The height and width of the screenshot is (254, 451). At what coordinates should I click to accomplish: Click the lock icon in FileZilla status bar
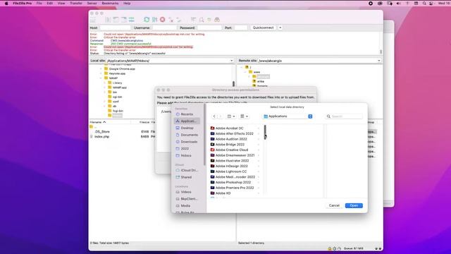330,248
